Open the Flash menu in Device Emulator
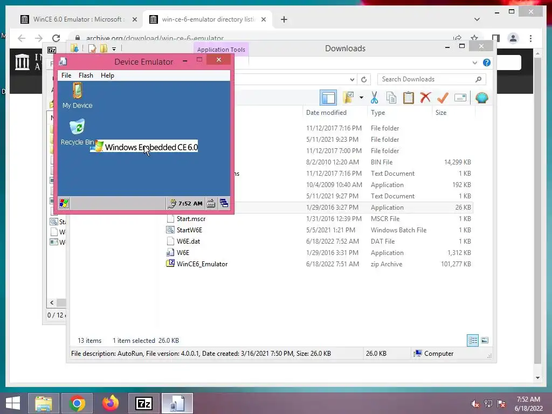Screen dimensions: 552x414 [x=86, y=75]
